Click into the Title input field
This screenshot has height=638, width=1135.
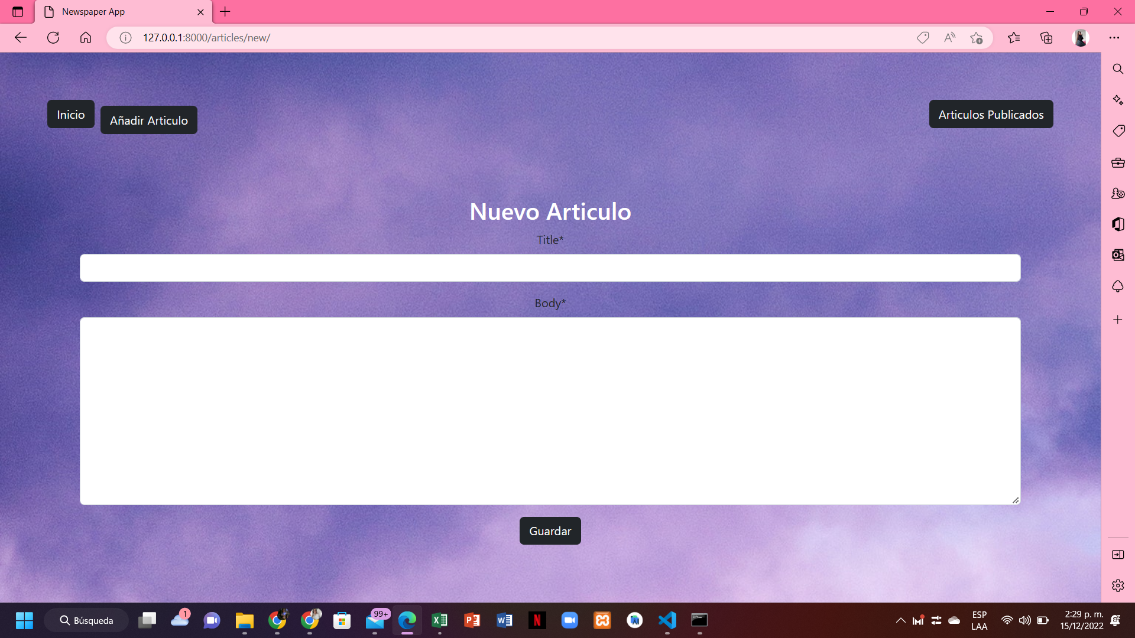click(x=550, y=268)
